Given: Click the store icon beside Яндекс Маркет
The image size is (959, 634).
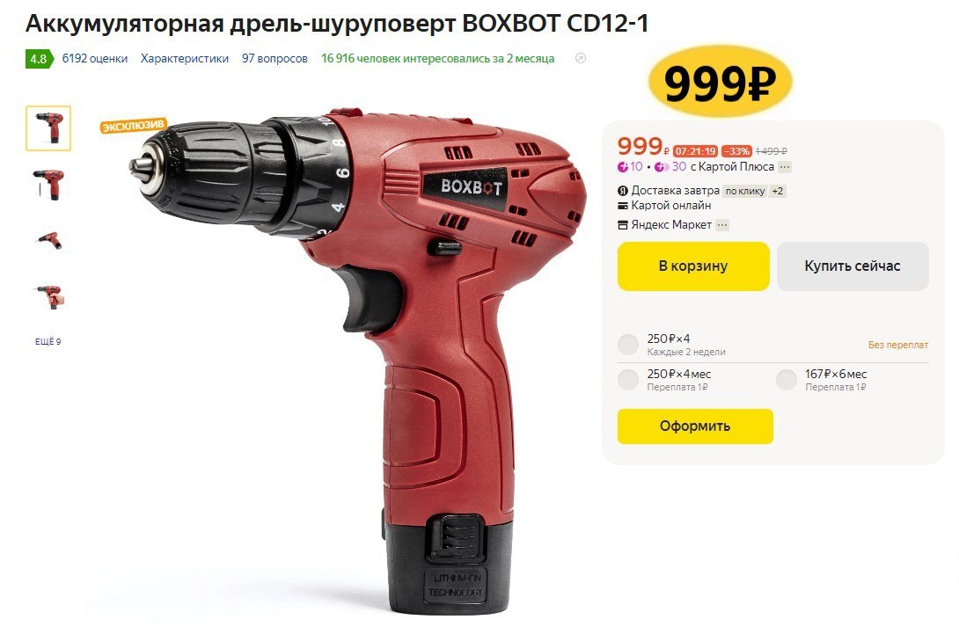Looking at the screenshot, I should tap(623, 225).
